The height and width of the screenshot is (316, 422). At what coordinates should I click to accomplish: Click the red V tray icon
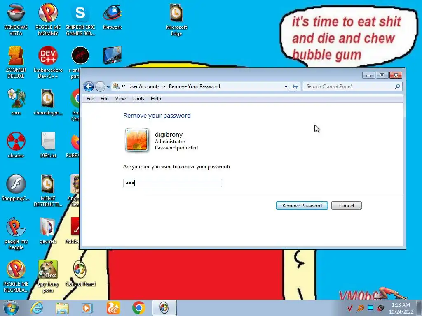point(349,308)
